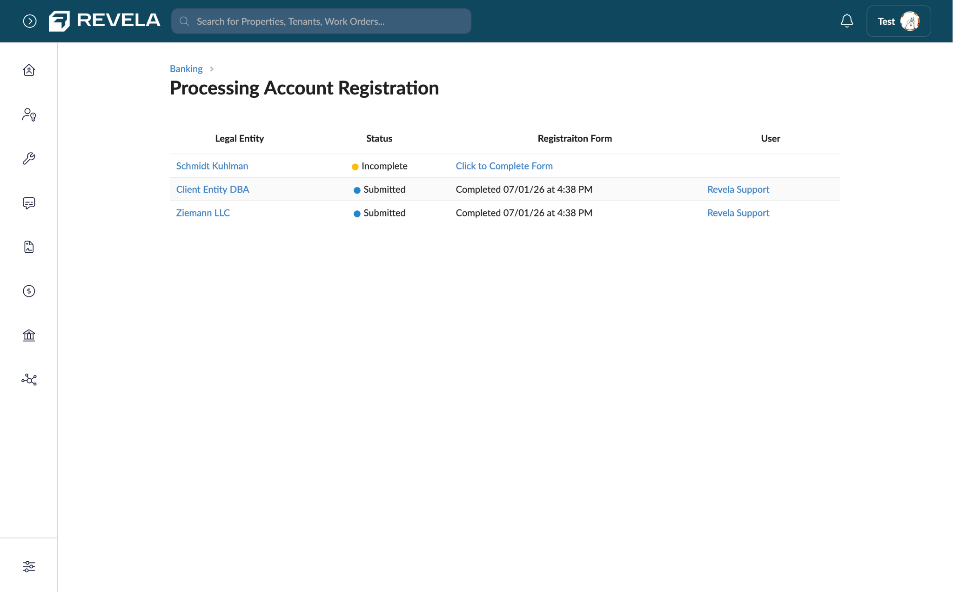Click the Click to Complete Form link
The width and height of the screenshot is (953, 592).
coord(504,166)
